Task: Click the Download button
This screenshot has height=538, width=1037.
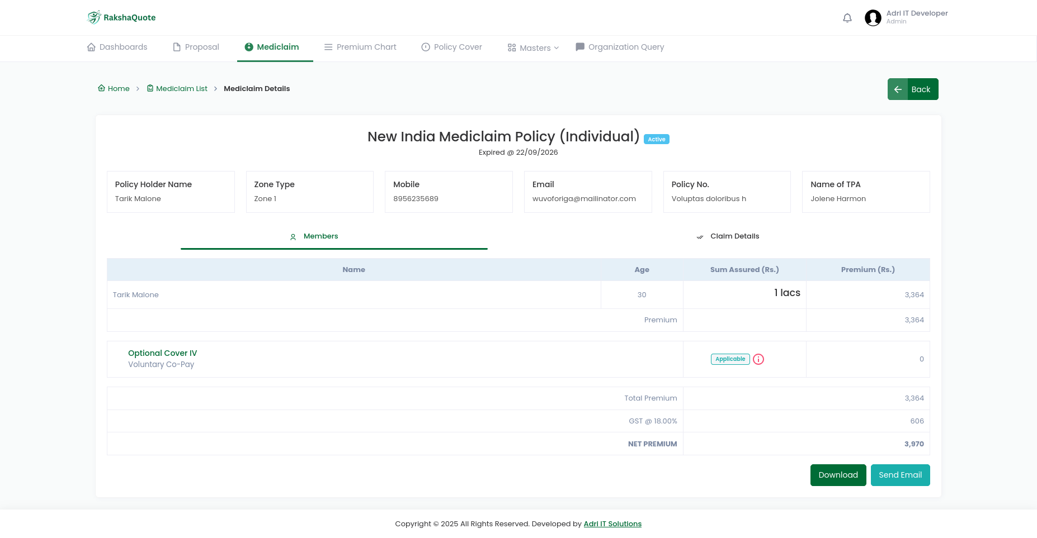Action: point(838,475)
